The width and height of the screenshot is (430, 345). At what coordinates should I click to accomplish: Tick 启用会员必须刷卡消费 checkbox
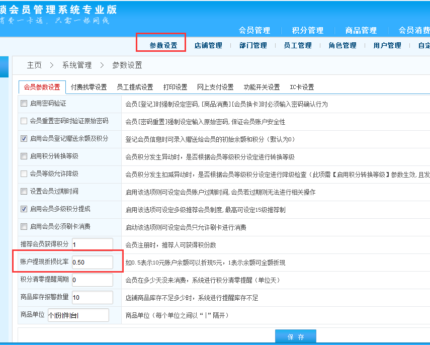coord(24,226)
